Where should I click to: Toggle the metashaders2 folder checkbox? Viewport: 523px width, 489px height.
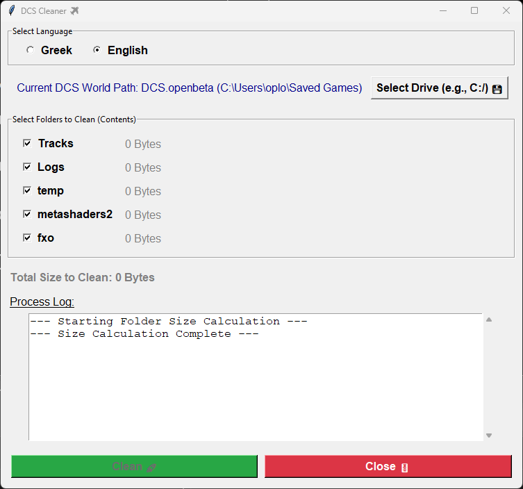point(27,214)
